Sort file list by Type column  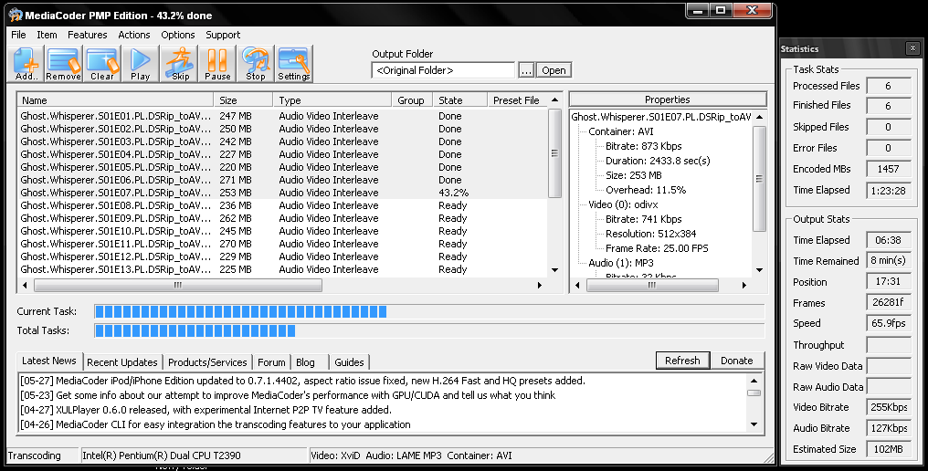332,100
